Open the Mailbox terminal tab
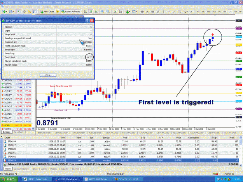 (x=54, y=169)
